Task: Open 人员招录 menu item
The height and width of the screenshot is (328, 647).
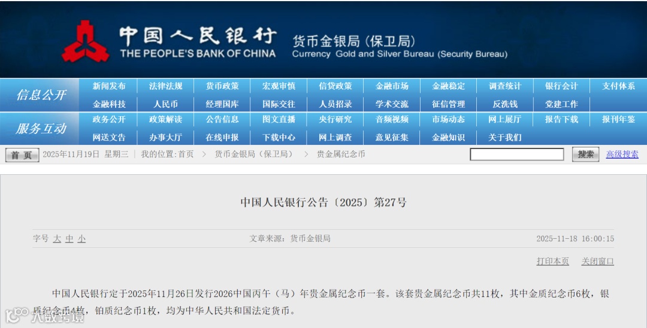Action: [335, 104]
